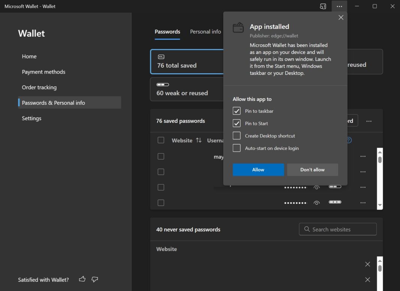Click the Don't allow button
Viewport: 400px width, 291px height.
(x=312, y=170)
